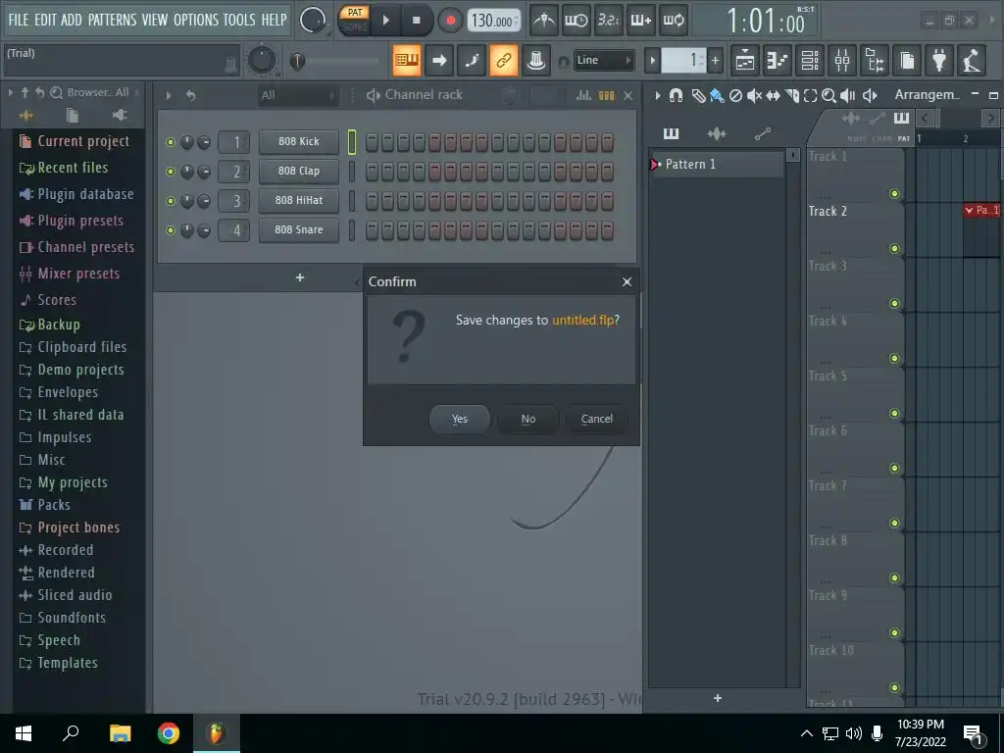Toggle the Track 5 mute LED

click(x=894, y=413)
